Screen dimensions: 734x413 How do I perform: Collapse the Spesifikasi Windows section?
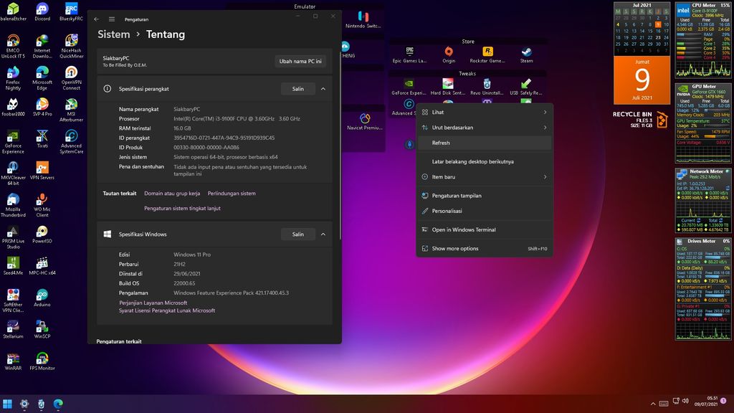coord(323,234)
